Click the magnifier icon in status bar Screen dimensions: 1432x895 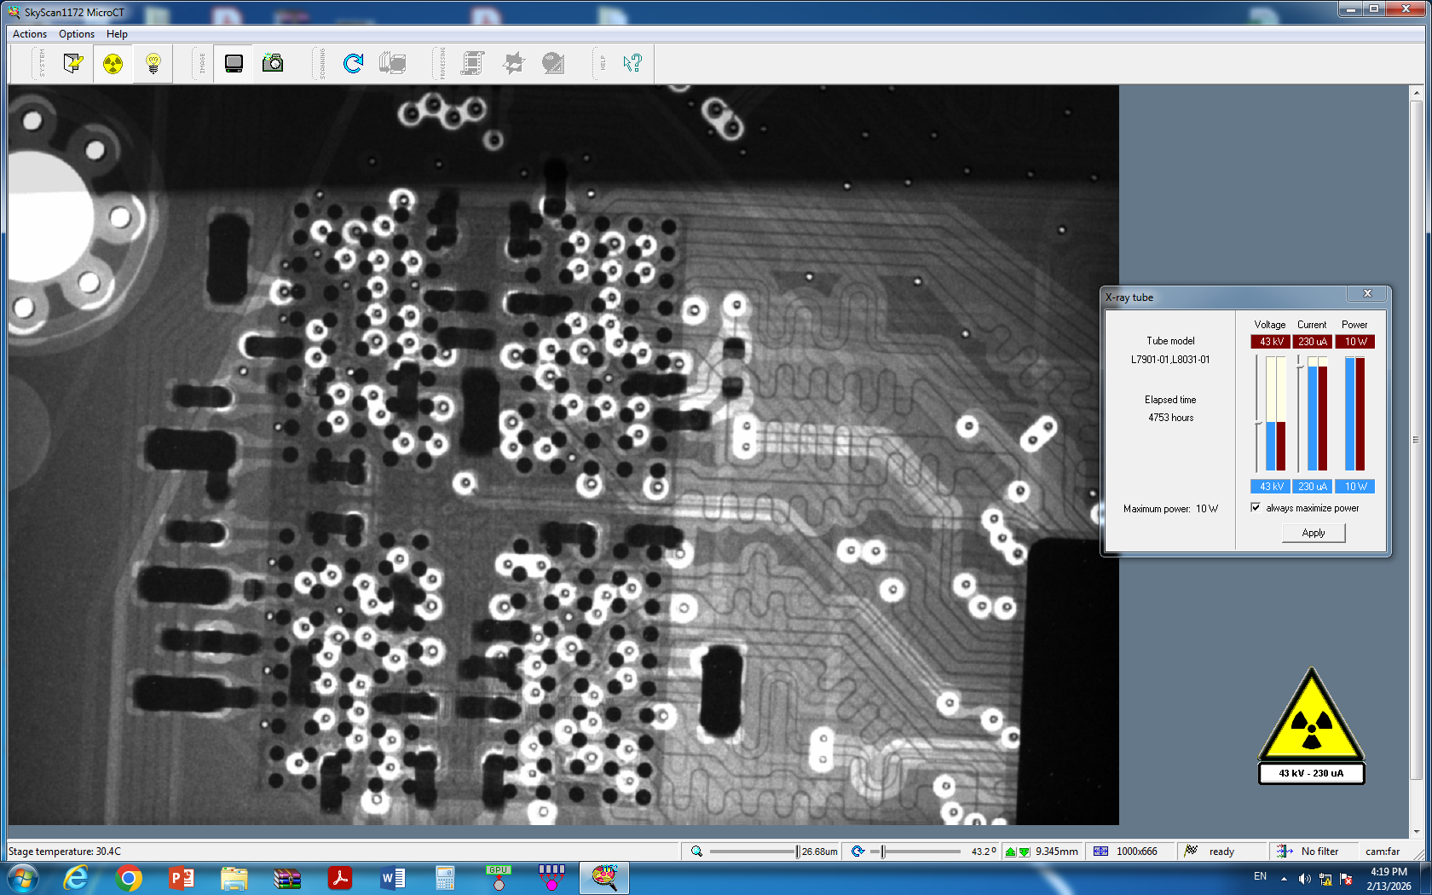[696, 851]
